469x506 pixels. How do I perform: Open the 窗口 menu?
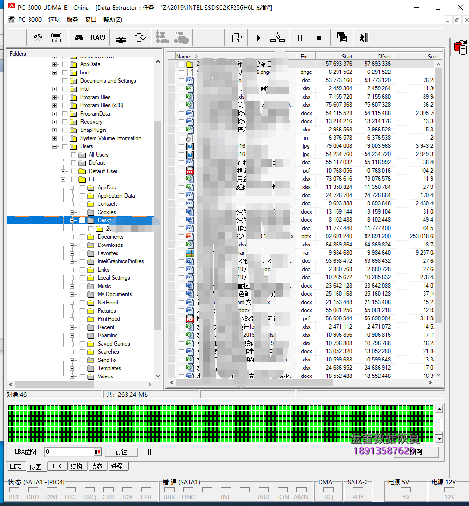click(x=91, y=20)
